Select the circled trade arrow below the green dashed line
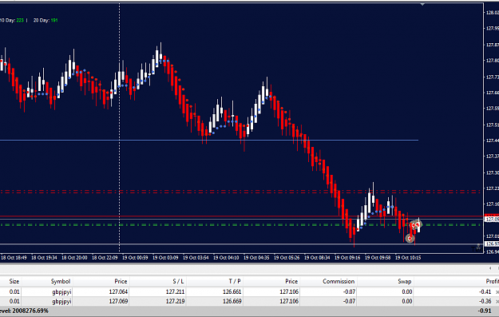499x317 pixels. (410, 238)
